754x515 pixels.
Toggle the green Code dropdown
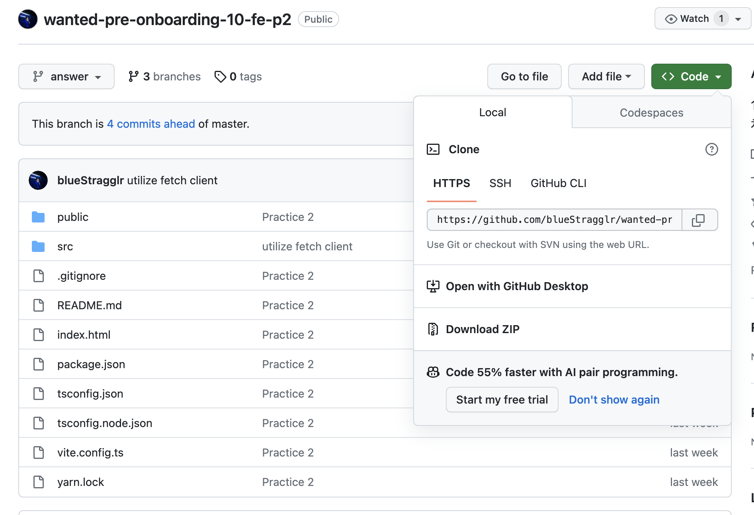(x=691, y=76)
